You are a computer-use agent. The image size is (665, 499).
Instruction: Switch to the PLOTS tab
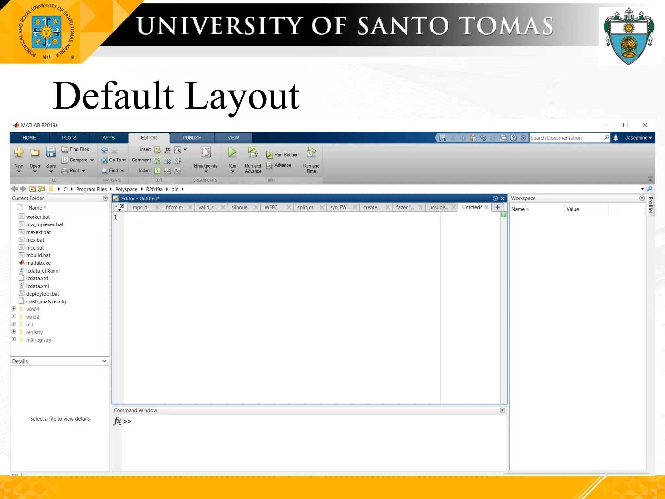click(x=69, y=138)
